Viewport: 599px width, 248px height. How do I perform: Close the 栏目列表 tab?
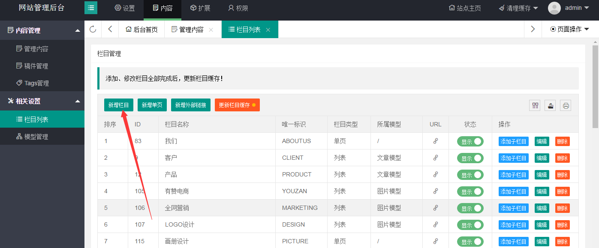[268, 30]
